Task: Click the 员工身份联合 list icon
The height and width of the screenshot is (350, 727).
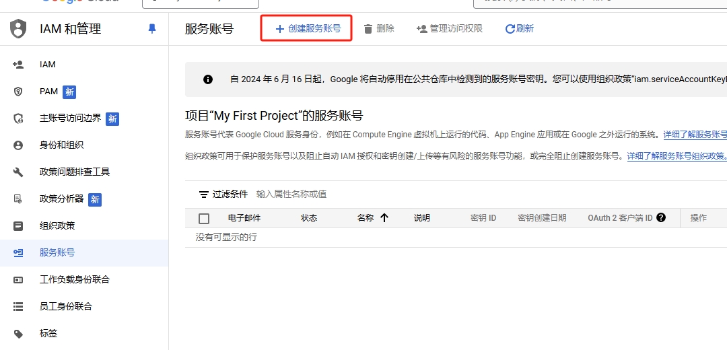Action: [x=18, y=306]
